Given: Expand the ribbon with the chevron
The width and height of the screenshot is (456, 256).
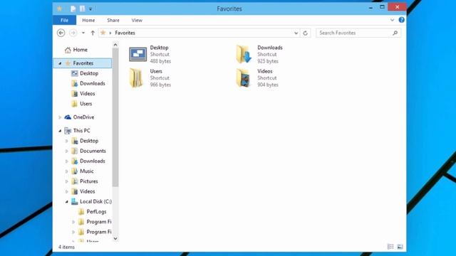Looking at the screenshot, I should click(x=393, y=20).
